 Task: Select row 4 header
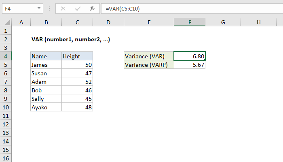click(x=6, y=56)
